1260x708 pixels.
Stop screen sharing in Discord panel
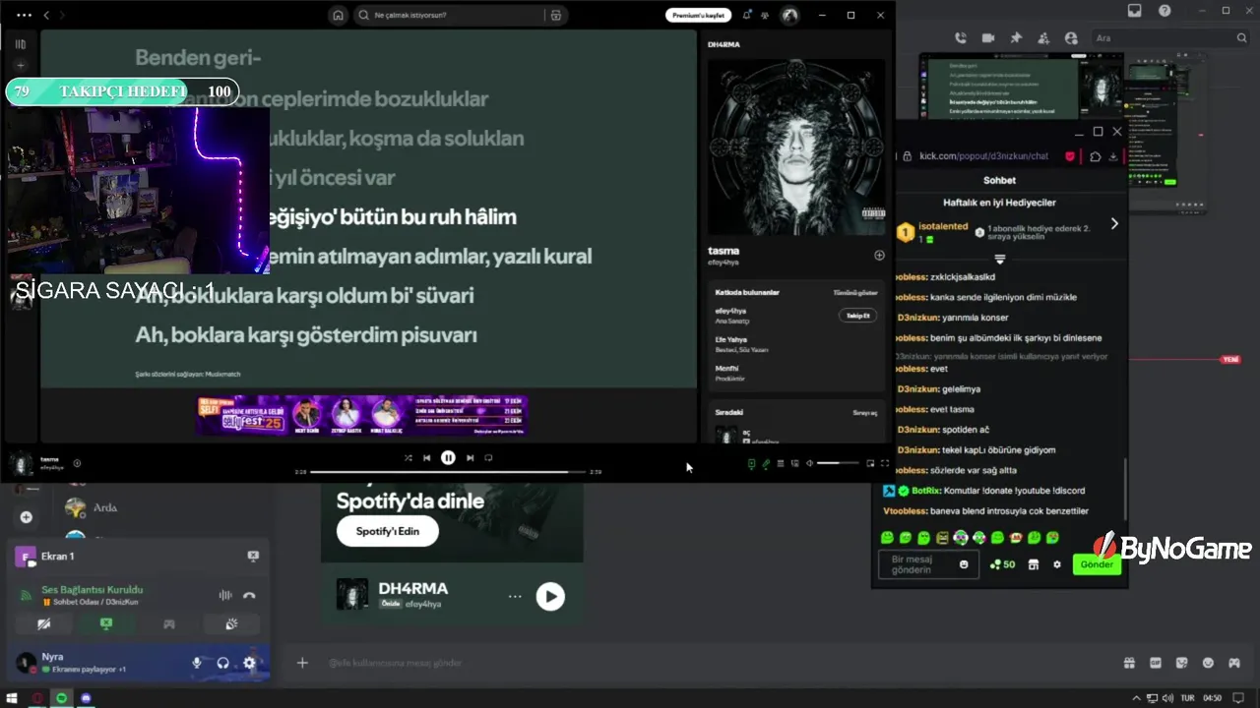click(x=105, y=623)
